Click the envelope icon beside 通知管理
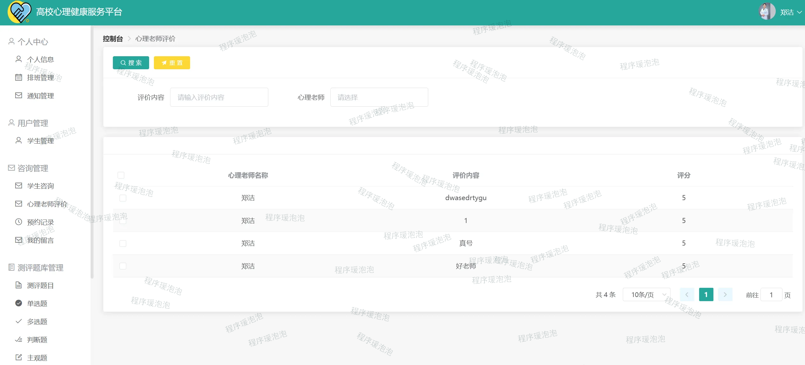This screenshot has width=805, height=365. coord(19,95)
